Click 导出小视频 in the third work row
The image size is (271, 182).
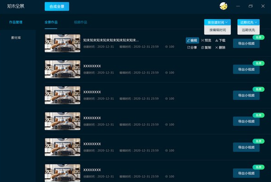click(246, 95)
